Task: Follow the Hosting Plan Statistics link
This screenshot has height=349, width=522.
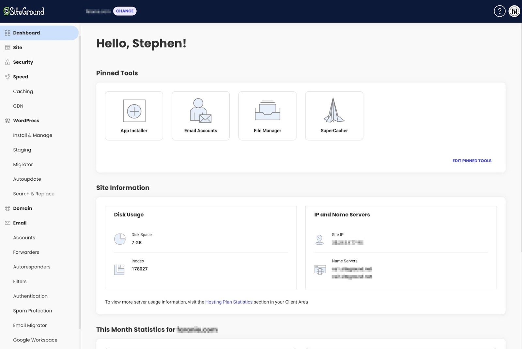Action: [229, 302]
